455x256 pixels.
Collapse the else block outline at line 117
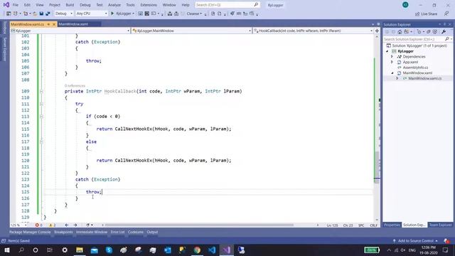[x=41, y=142]
